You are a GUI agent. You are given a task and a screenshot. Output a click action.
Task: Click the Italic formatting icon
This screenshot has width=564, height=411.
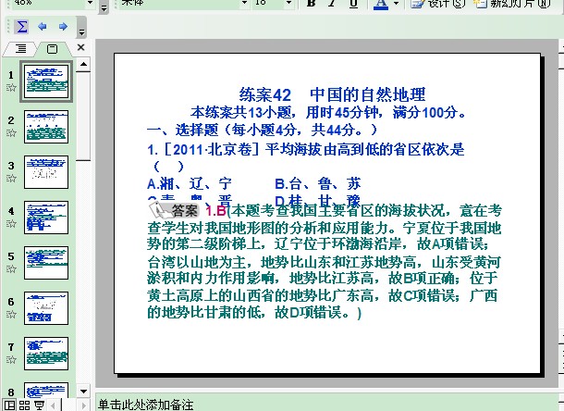pos(332,5)
